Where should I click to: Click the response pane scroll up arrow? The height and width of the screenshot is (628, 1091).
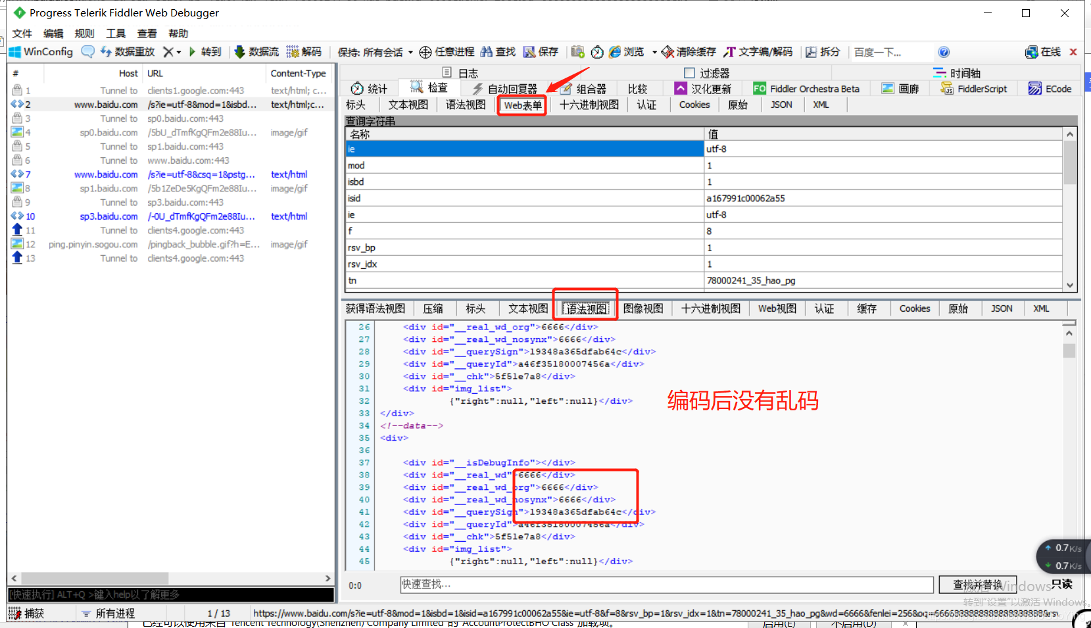[1069, 333]
